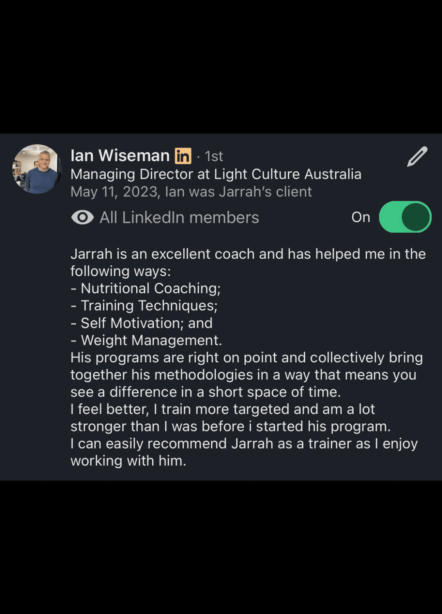Click the "I feel better, I train more" line
This screenshot has height=614, width=442.
(223, 409)
